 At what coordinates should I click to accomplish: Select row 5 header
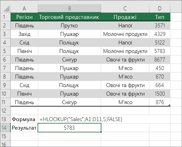coord(5,51)
